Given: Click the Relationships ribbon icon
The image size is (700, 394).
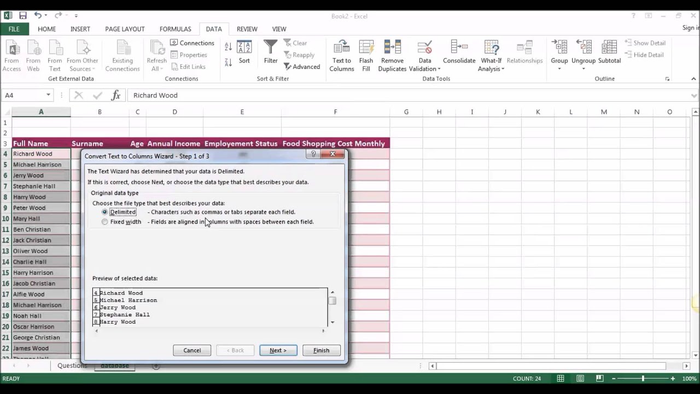Looking at the screenshot, I should pos(524,53).
